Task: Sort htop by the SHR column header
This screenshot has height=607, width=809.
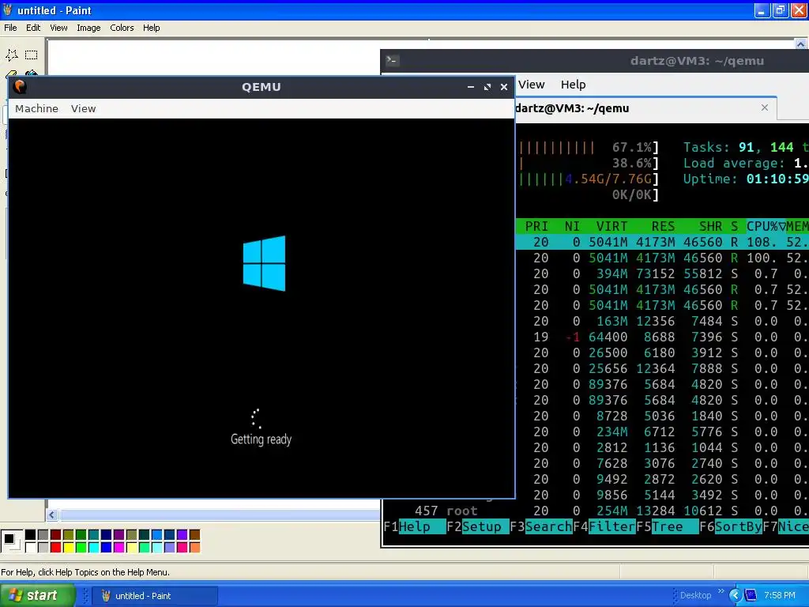Action: click(710, 226)
